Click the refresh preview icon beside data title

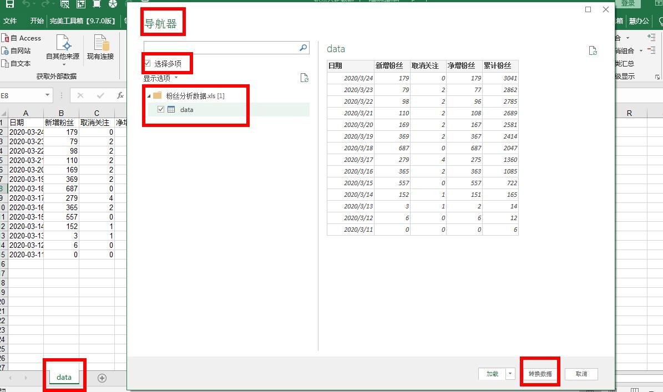pyautogui.click(x=593, y=50)
